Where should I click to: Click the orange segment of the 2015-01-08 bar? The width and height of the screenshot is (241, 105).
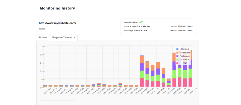pyautogui.click(x=174, y=57)
